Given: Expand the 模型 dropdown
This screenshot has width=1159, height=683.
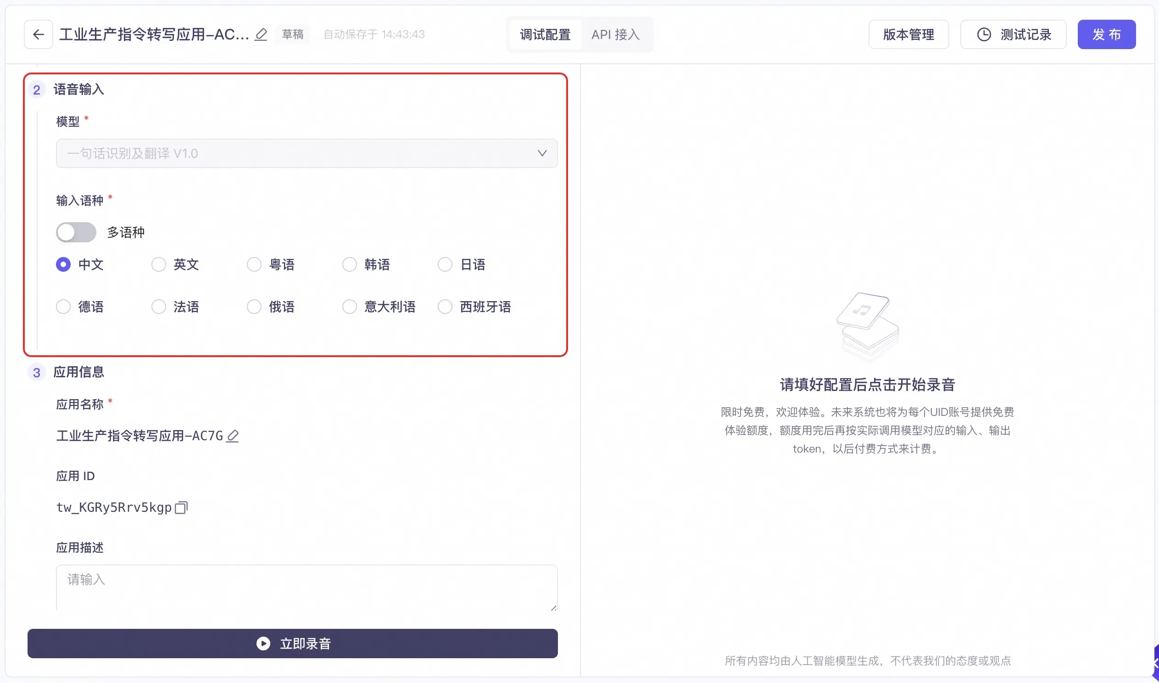Looking at the screenshot, I should 307,153.
